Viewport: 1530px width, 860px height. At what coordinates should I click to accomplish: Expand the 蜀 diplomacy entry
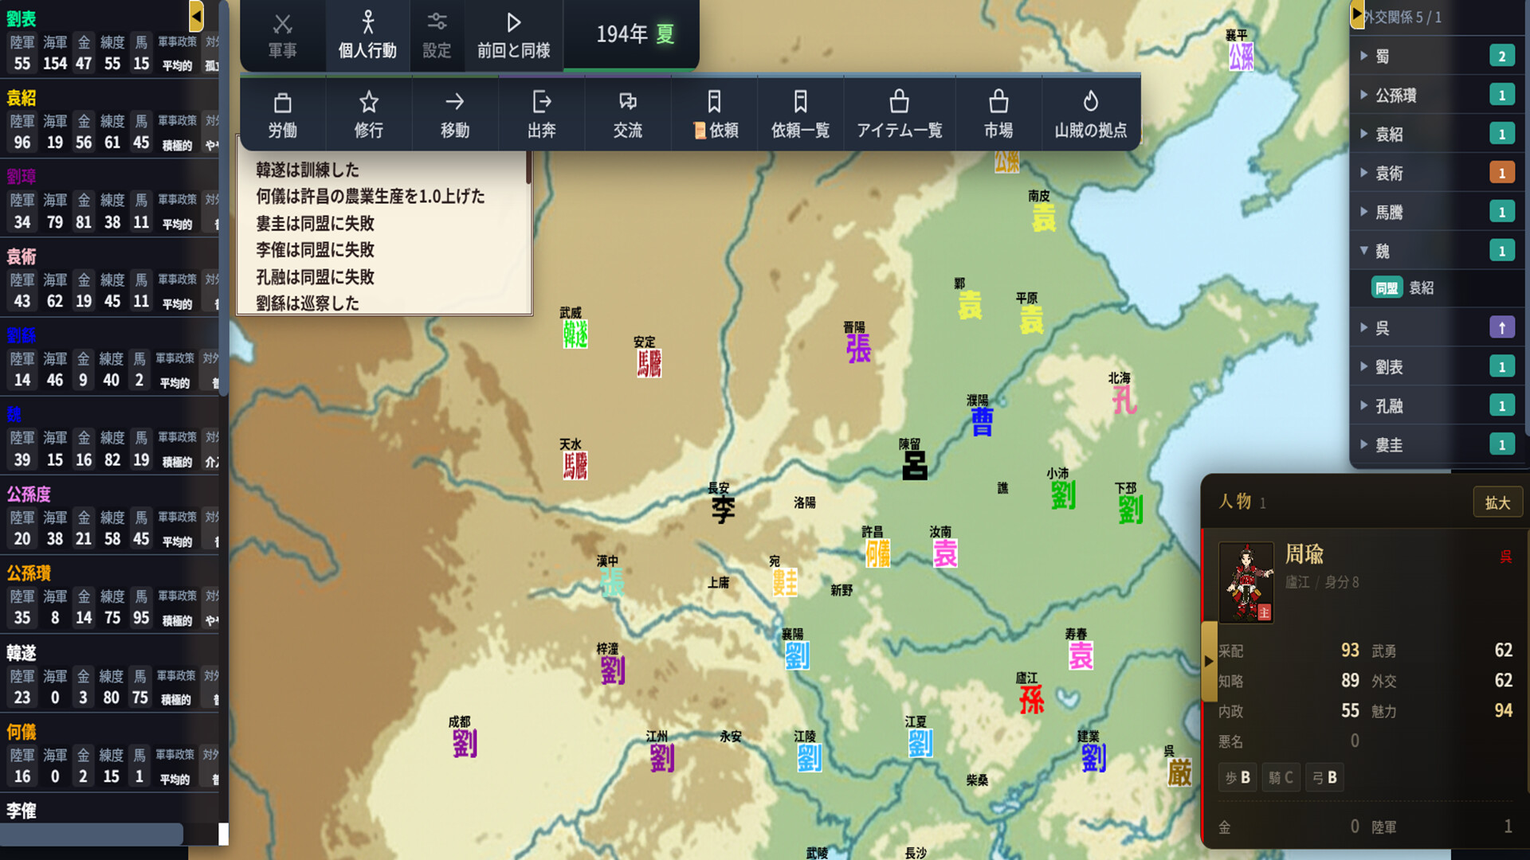coord(1364,56)
